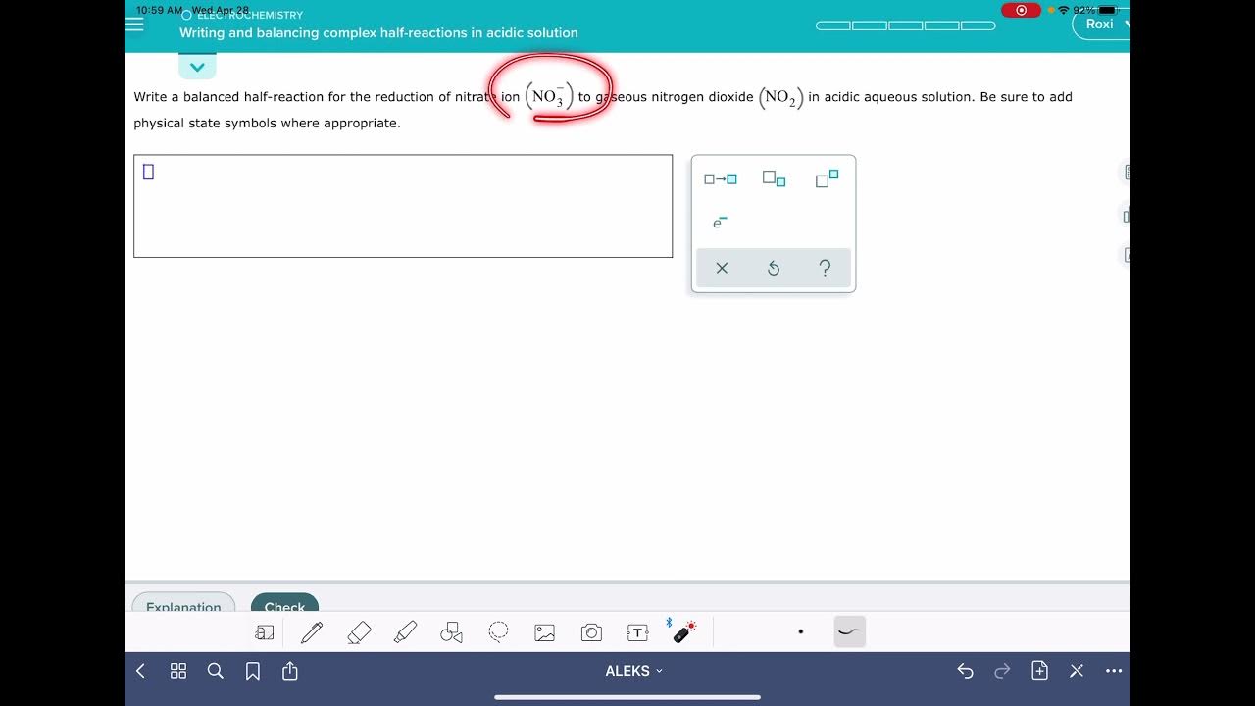Click the Explanation button
Image resolution: width=1255 pixels, height=706 pixels.
183,603
